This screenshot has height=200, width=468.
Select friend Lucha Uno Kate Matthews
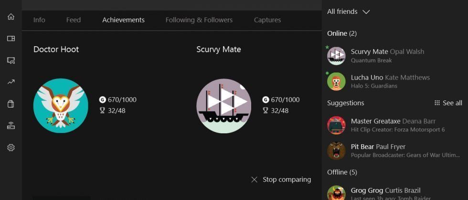coord(390,81)
